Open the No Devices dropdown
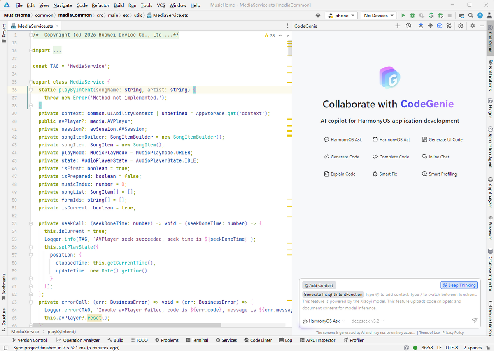This screenshot has height=351, width=494. click(x=379, y=16)
